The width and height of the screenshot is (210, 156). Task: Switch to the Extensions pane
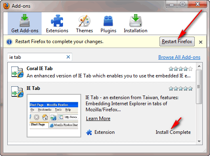pos(57,23)
